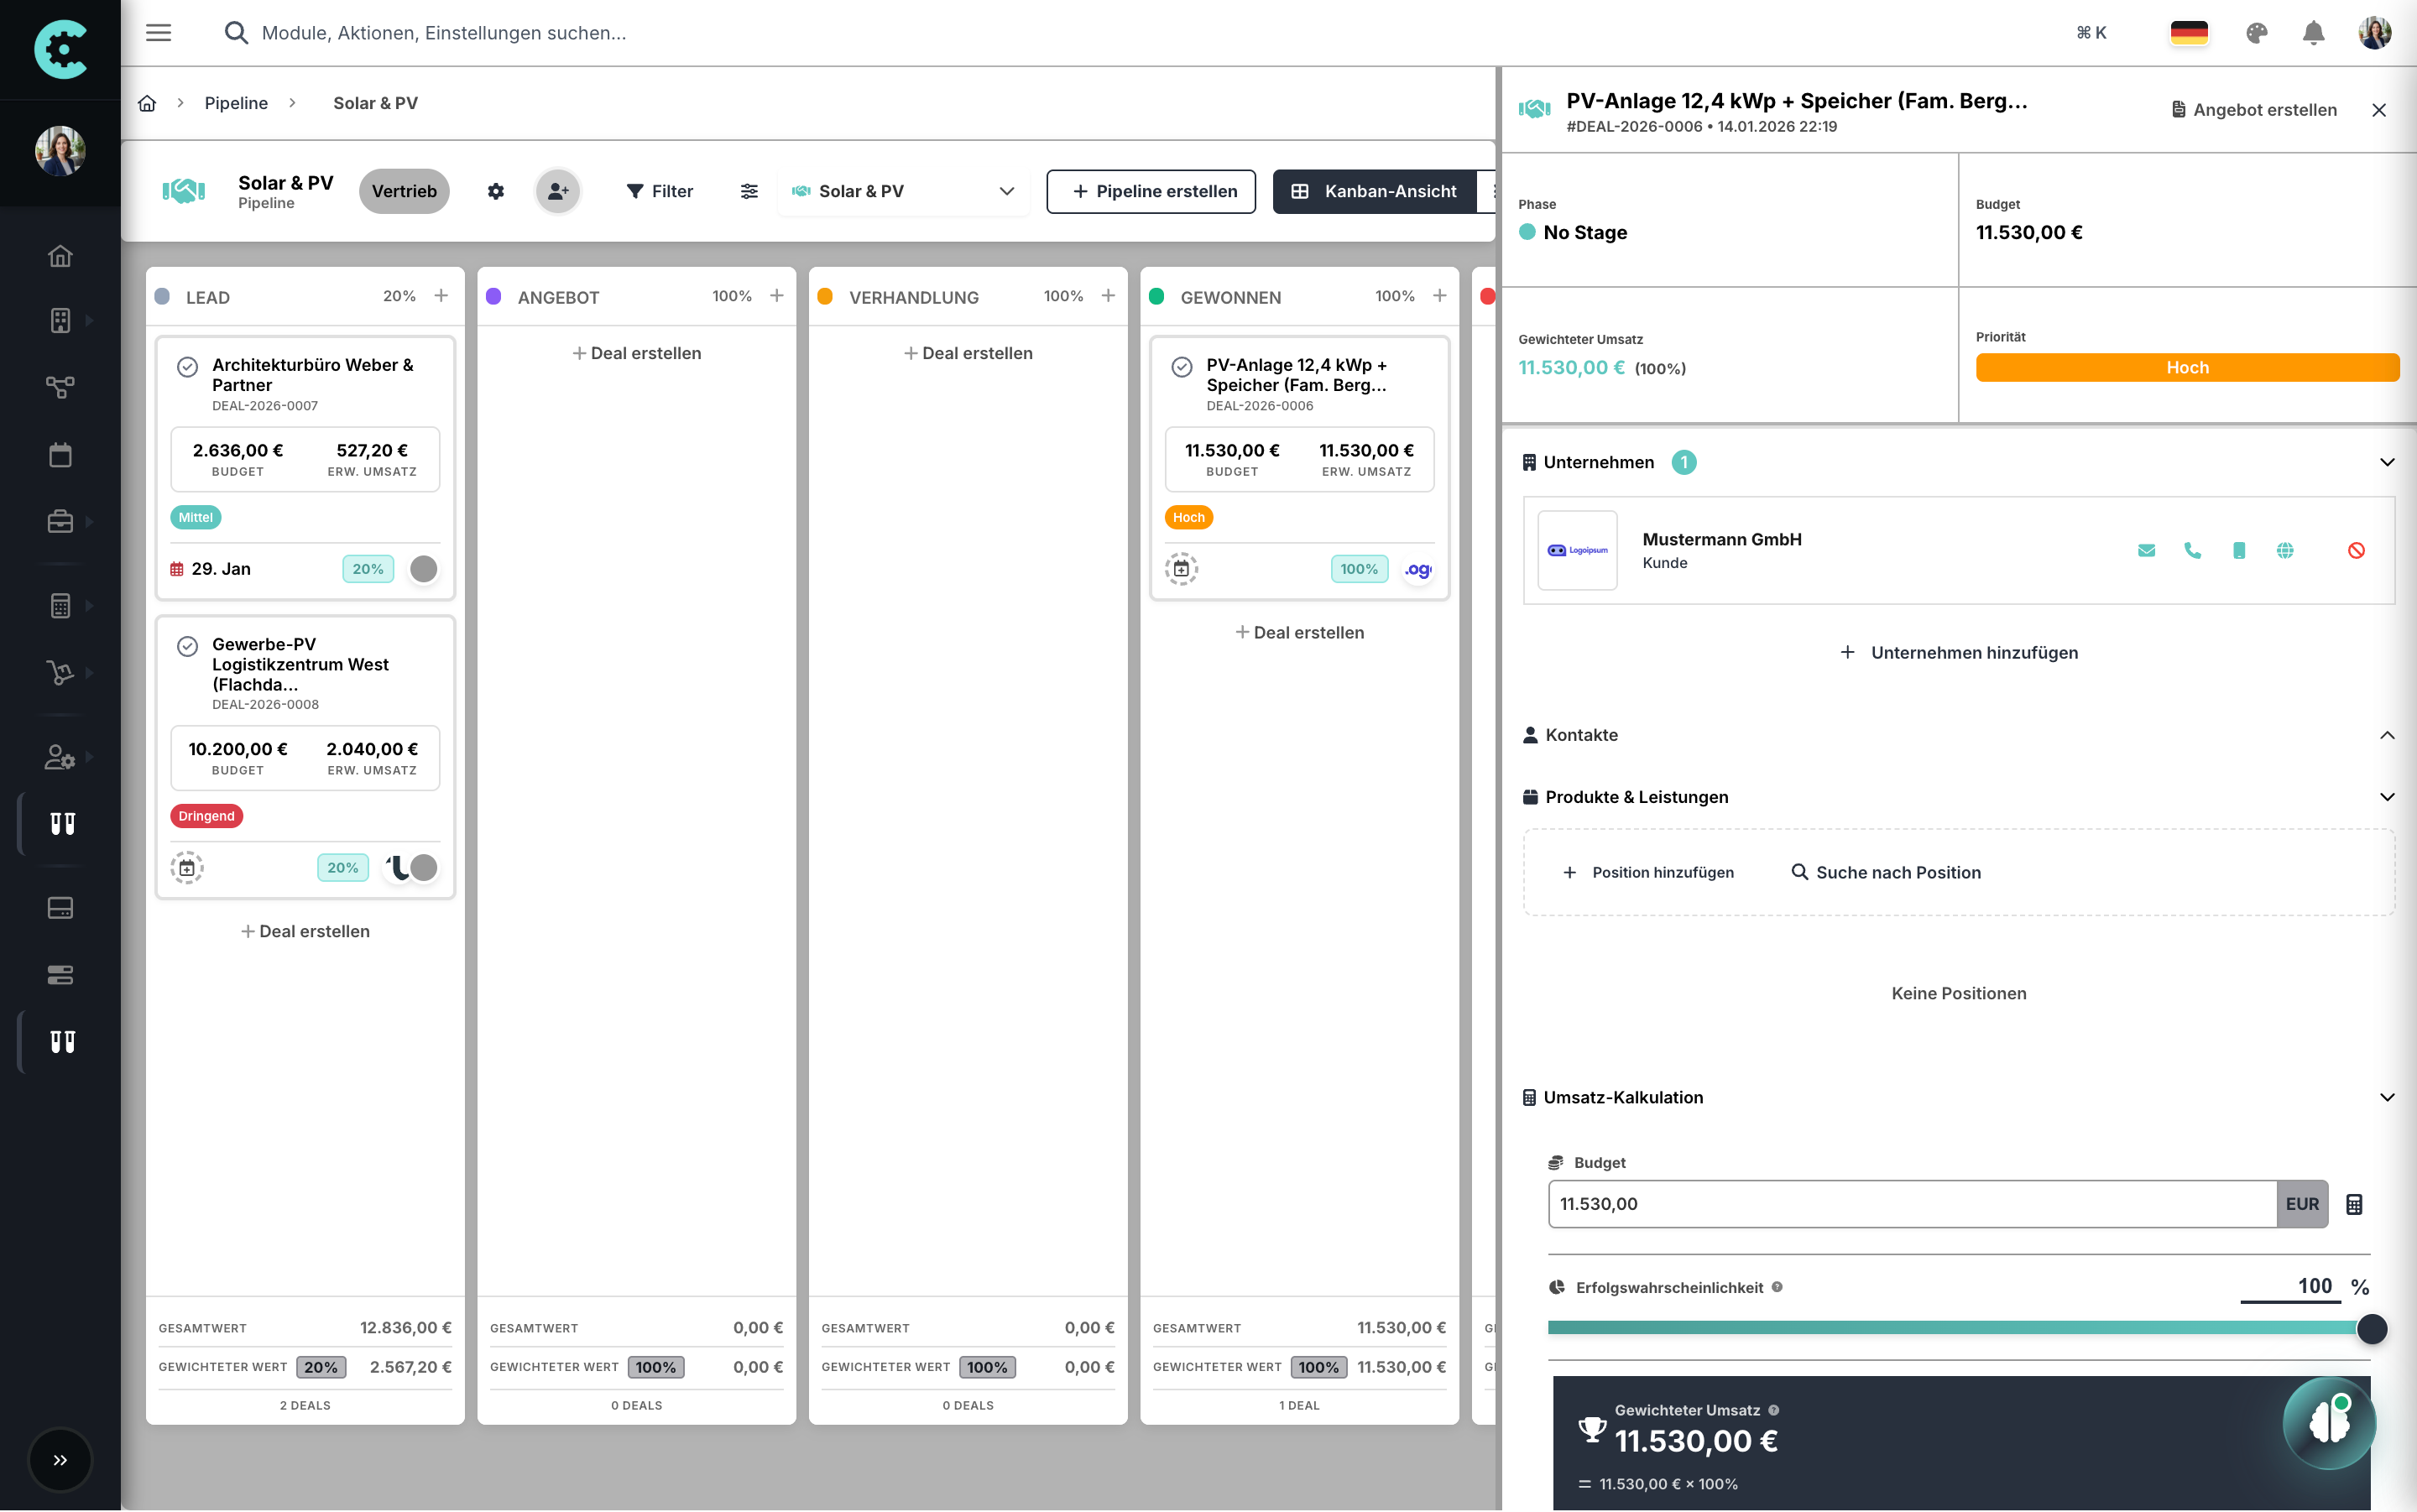Toggle the check circle on Architekturbüro Weber deal
2417x1512 pixels.
point(189,367)
